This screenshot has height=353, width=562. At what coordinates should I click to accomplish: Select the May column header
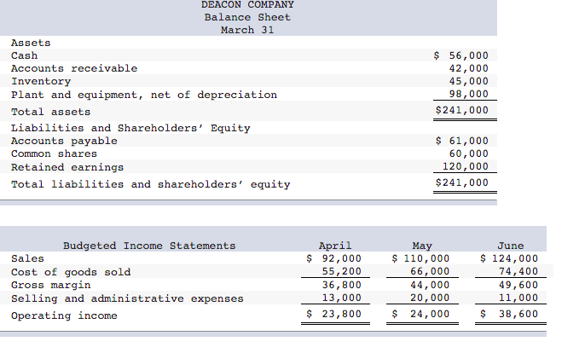(422, 246)
